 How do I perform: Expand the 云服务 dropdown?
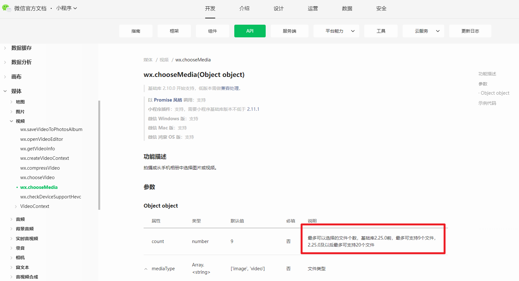pos(423,31)
